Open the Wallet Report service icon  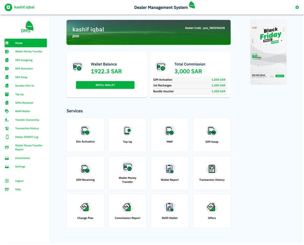(x=169, y=169)
